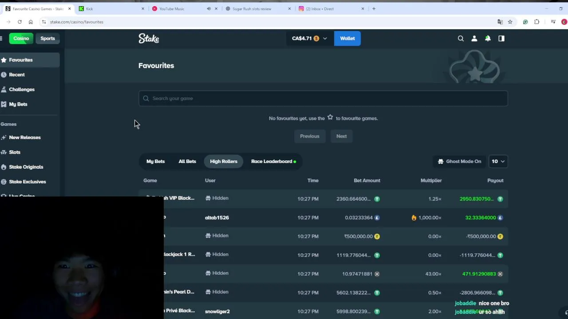Click the Next page button
The height and width of the screenshot is (319, 568).
coord(342,136)
